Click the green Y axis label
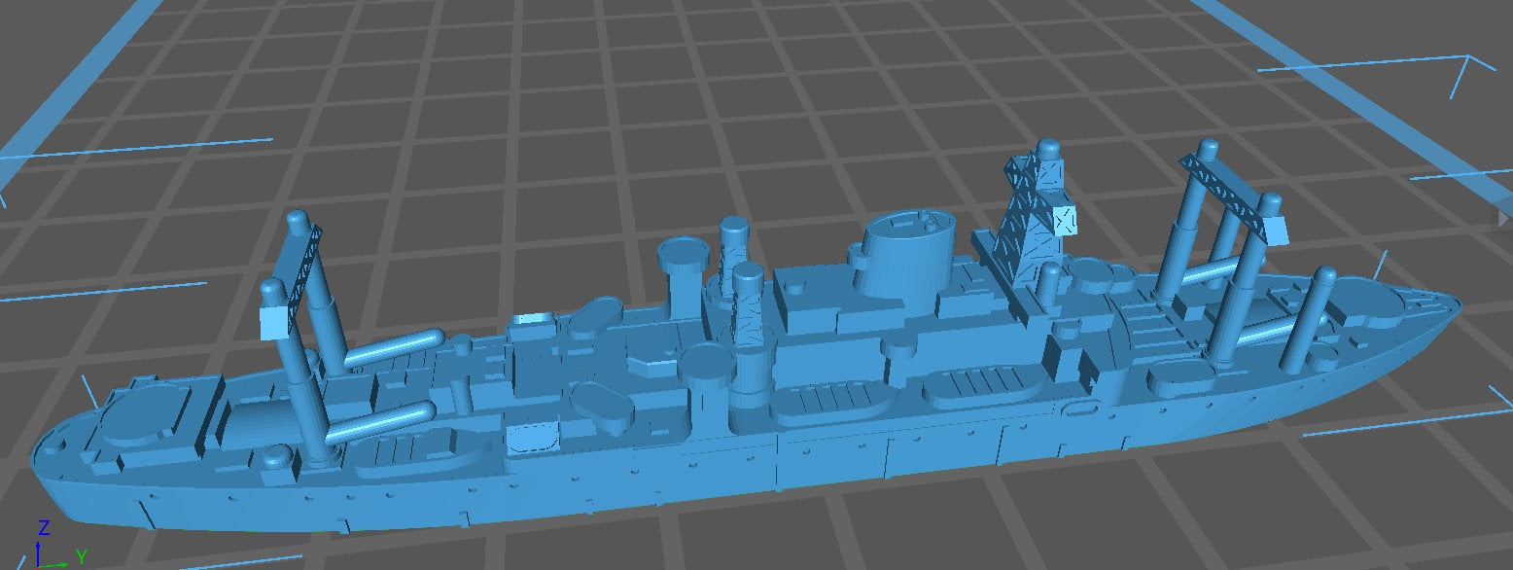The height and width of the screenshot is (570, 1513). pos(82,559)
